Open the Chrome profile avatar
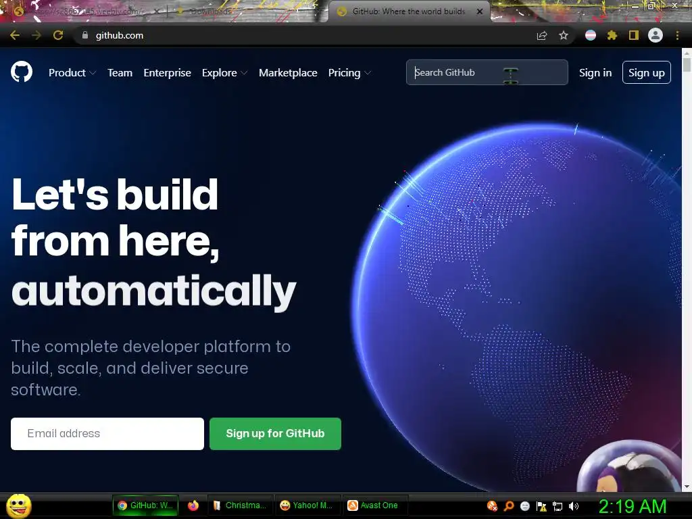This screenshot has height=519, width=692. tap(656, 35)
